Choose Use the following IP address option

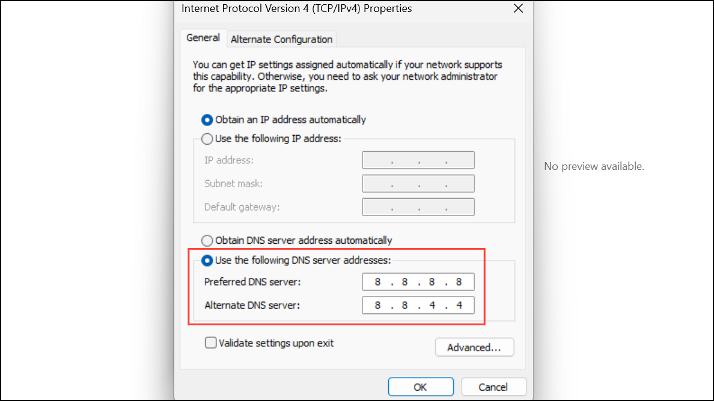(x=207, y=139)
